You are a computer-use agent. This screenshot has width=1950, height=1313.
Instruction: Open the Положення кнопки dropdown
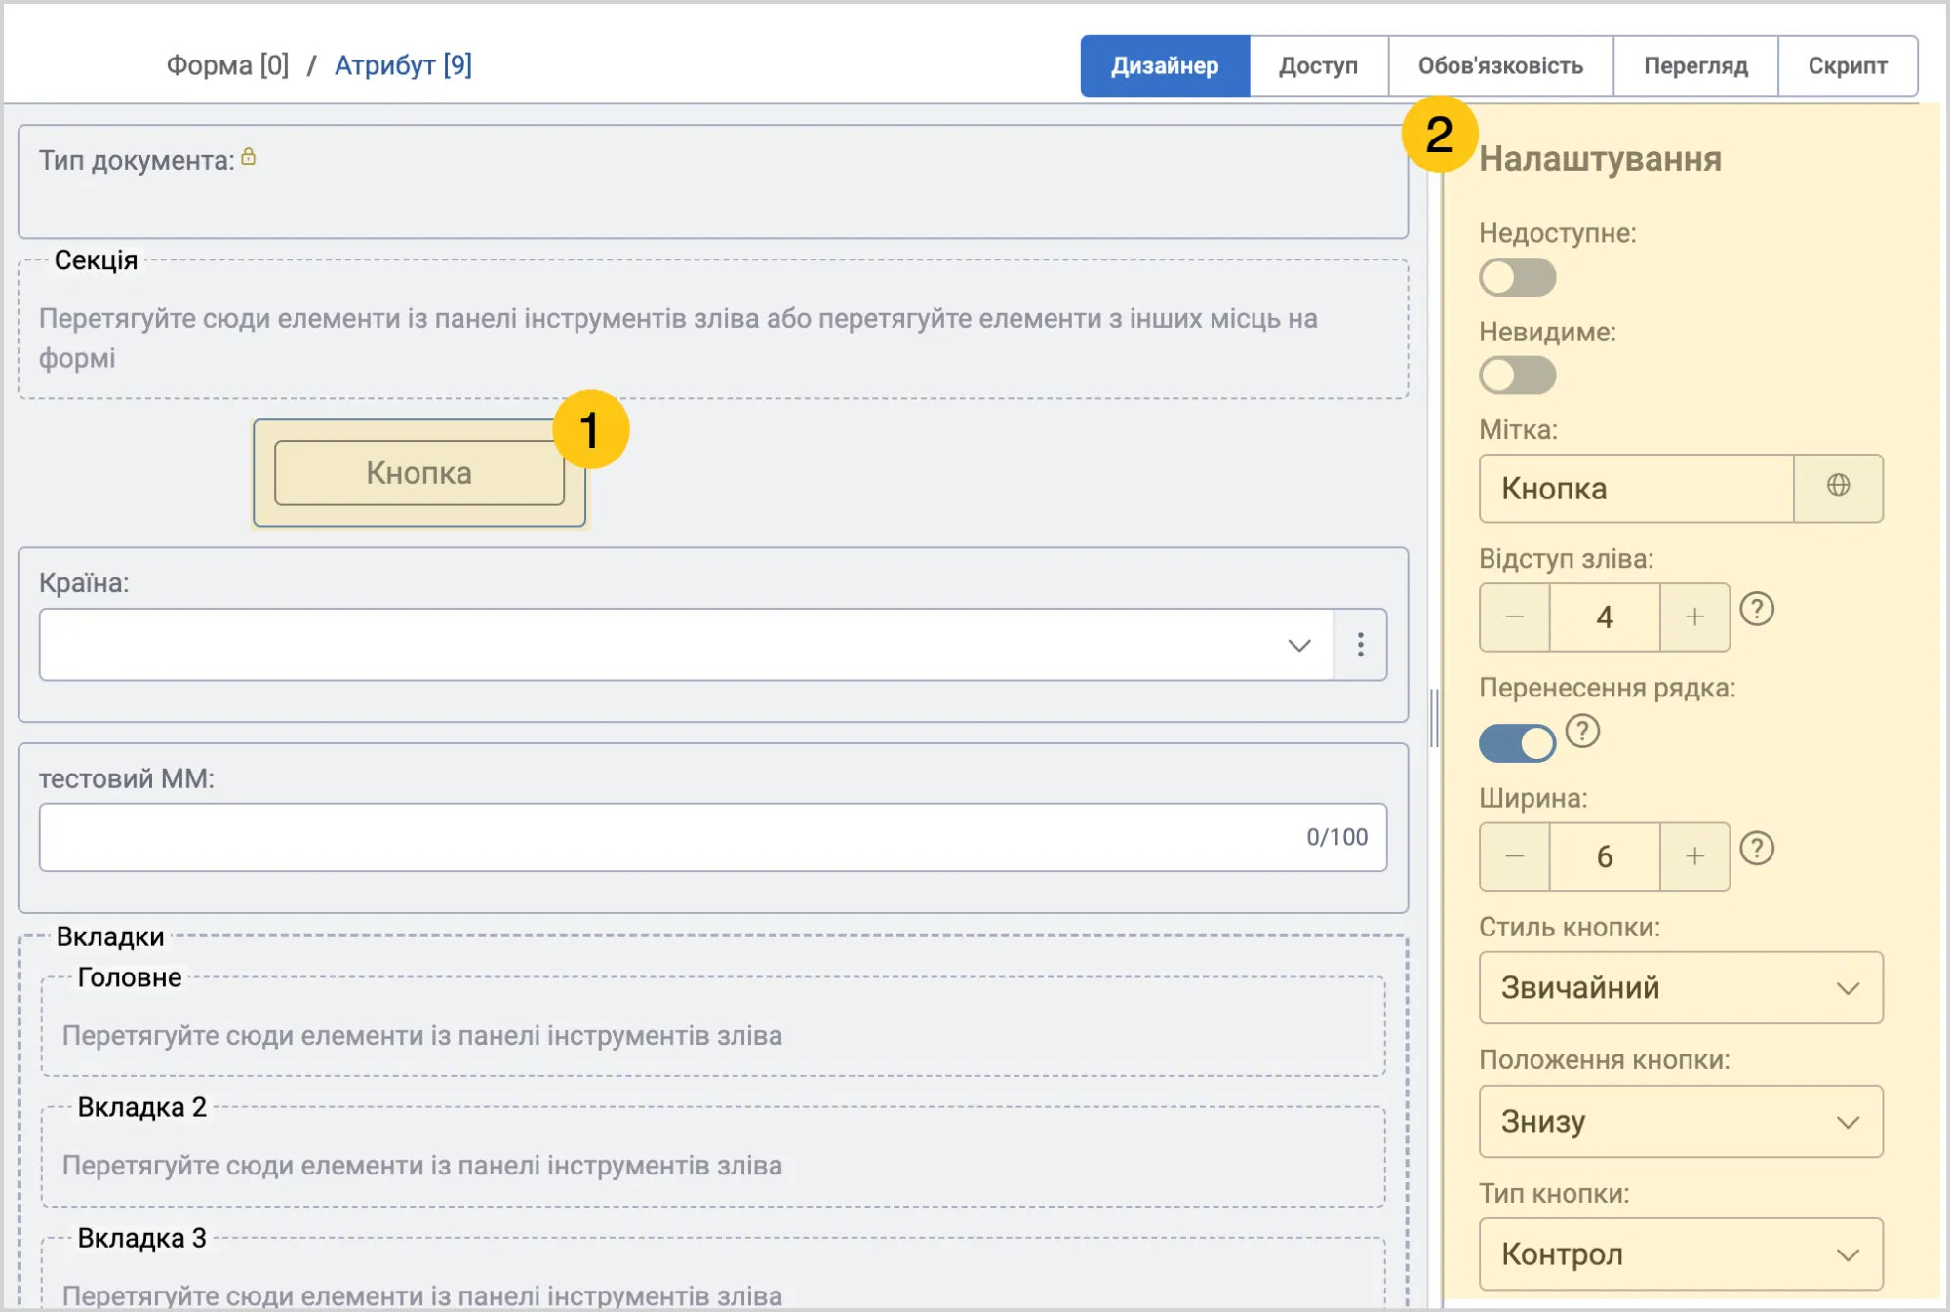pyautogui.click(x=1680, y=1121)
